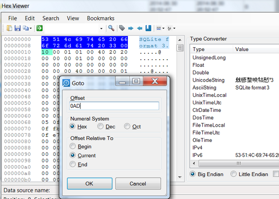Click the blue bookmarks list icon

tap(148, 28)
